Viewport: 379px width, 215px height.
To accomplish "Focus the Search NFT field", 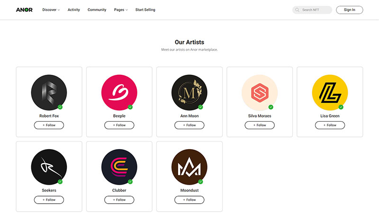I will pos(312,10).
